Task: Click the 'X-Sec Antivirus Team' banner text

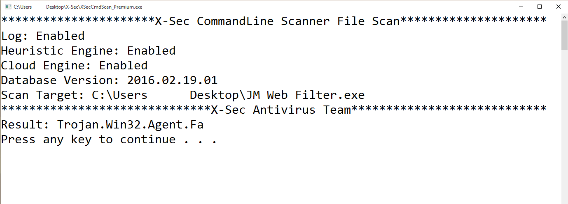Action: (x=280, y=110)
